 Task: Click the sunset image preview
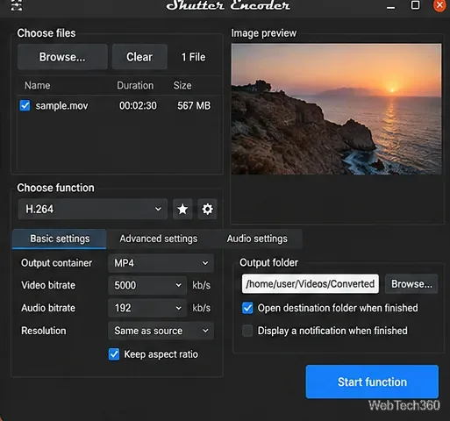336,109
